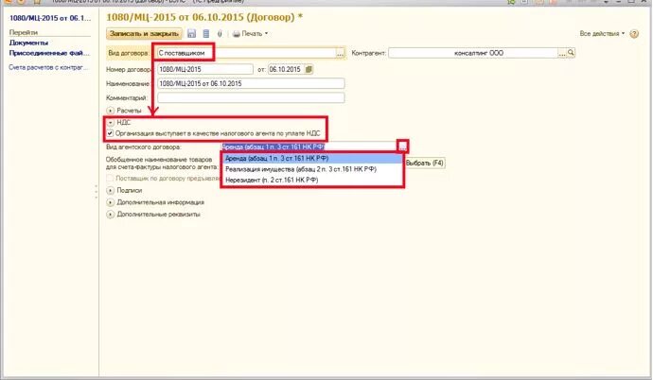Click the magnifier icon beside Контрагент

(571, 53)
